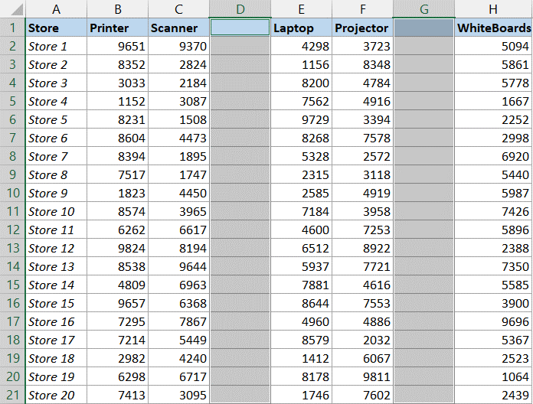This screenshot has width=533, height=404.
Task: Click the Store header cell
Action: tap(56, 28)
